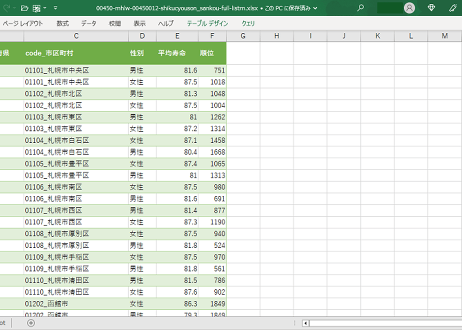The image size is (462, 330).
Task: Click the 平均寿命 table header cell
Action: 177,53
